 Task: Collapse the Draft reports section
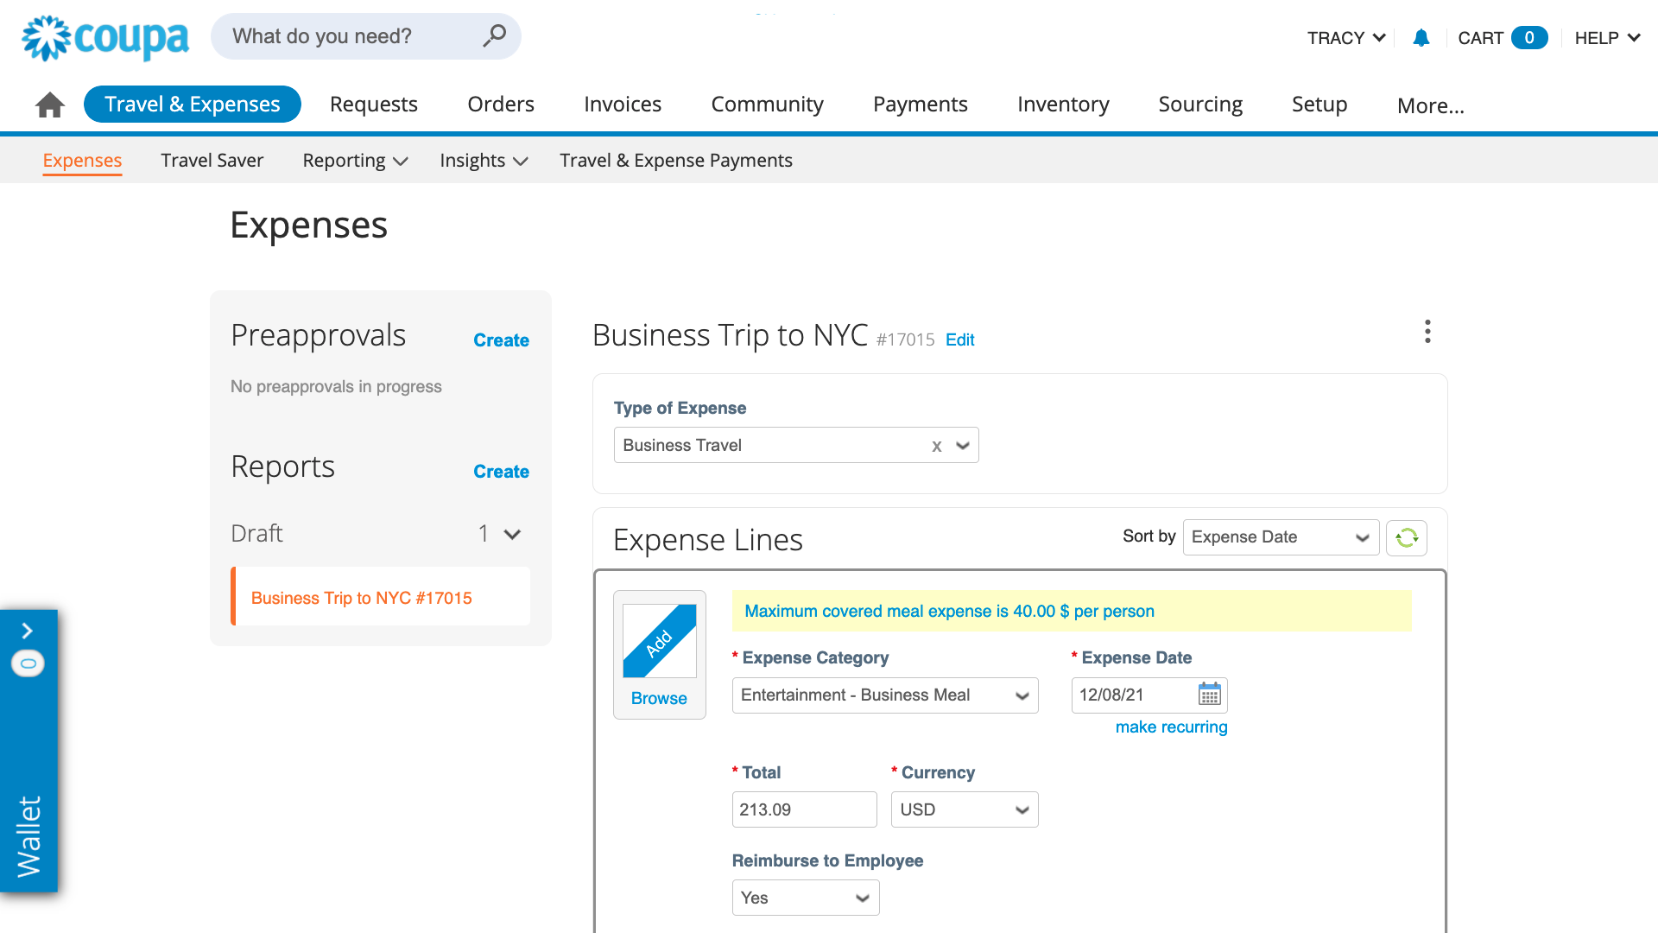[x=512, y=534]
